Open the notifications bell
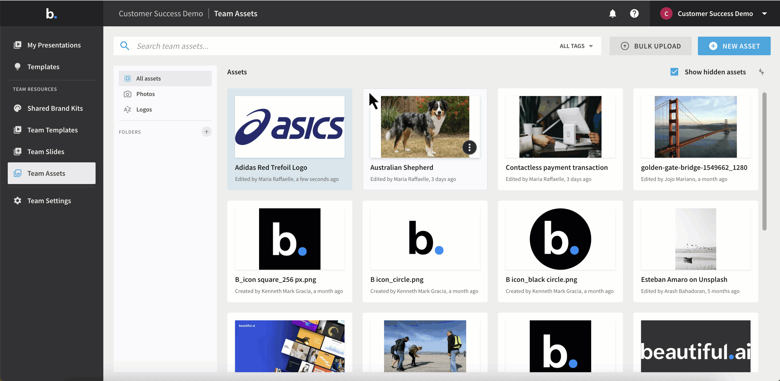Screen dimensions: 780x381 [612, 14]
